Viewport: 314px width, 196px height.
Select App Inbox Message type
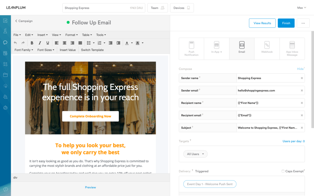point(292,49)
